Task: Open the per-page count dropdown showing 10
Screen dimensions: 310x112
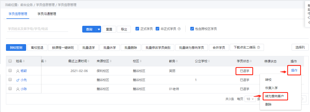Action: pyautogui.click(x=250, y=99)
